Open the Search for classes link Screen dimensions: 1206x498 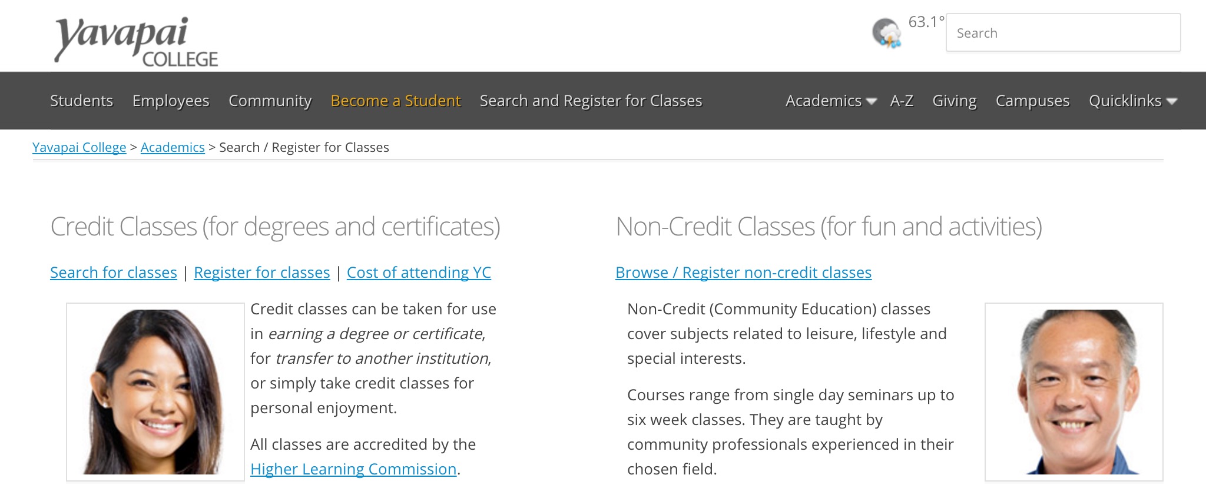tap(114, 273)
